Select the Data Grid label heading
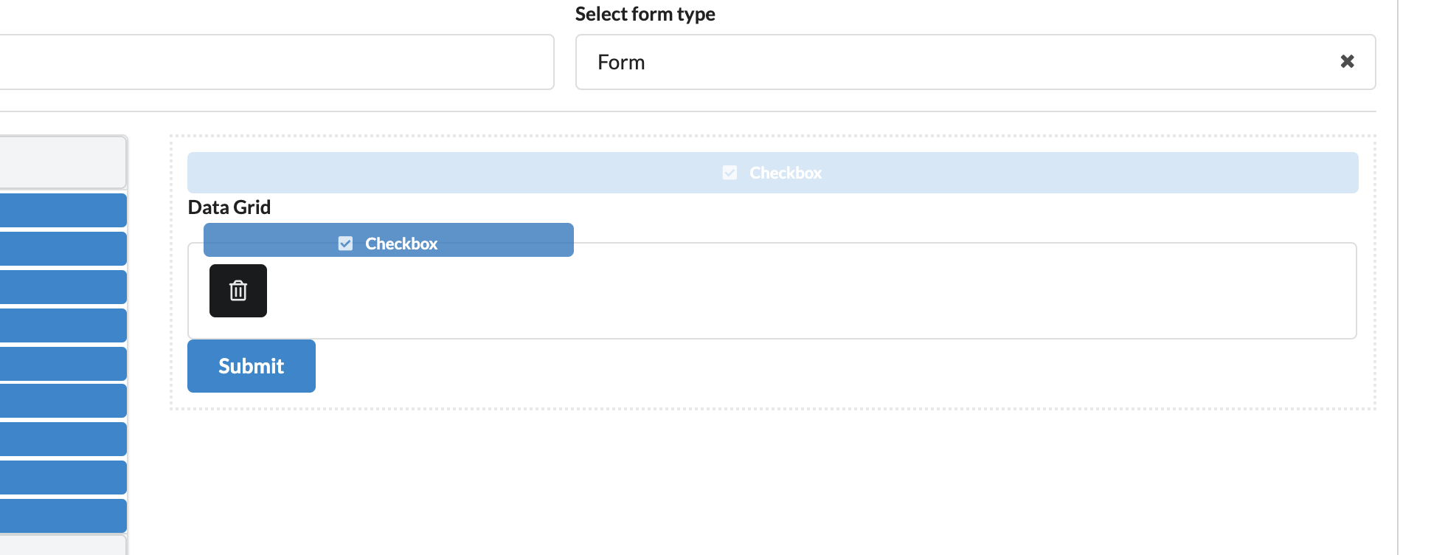This screenshot has height=555, width=1431. pyautogui.click(x=229, y=207)
